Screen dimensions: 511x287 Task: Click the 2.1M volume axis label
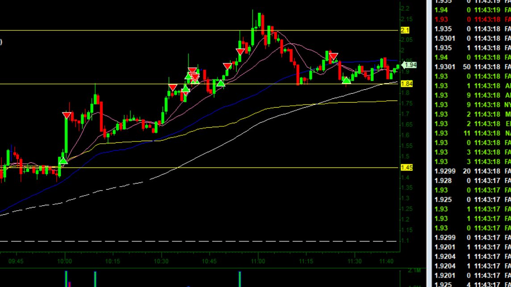(414, 271)
